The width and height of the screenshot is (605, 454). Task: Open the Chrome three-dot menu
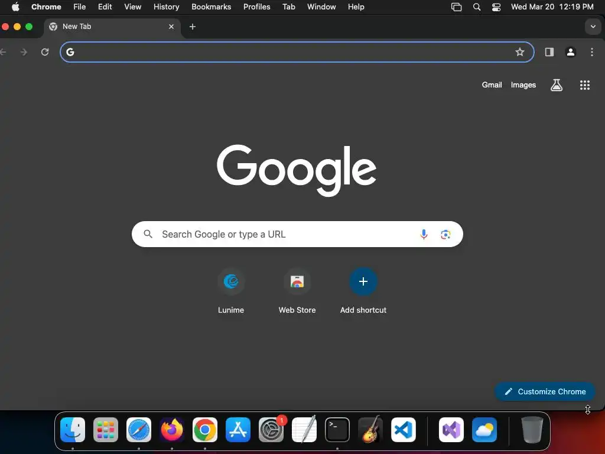(x=592, y=52)
